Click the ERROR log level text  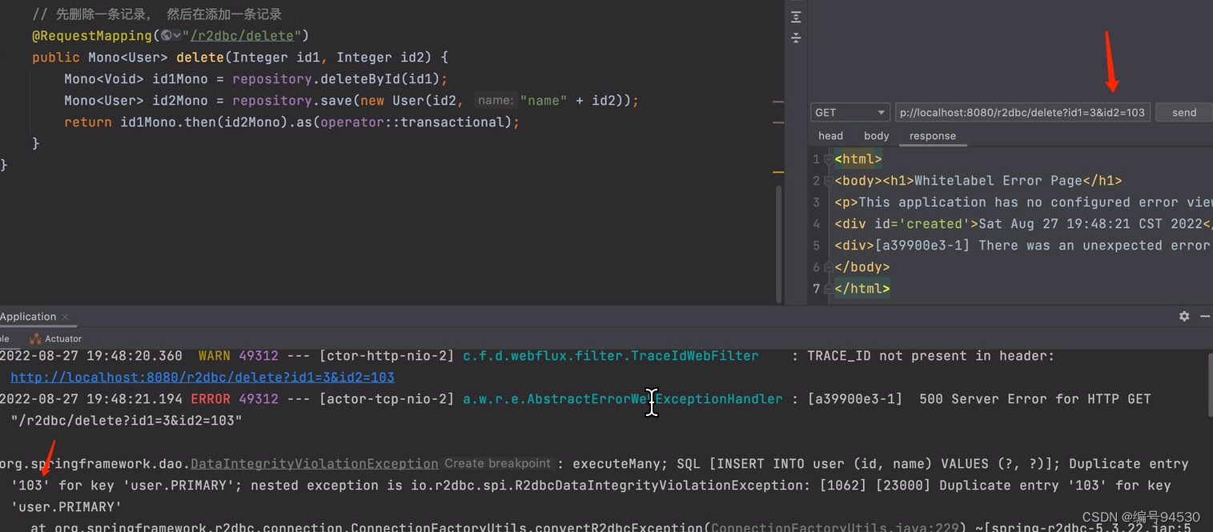click(x=211, y=398)
